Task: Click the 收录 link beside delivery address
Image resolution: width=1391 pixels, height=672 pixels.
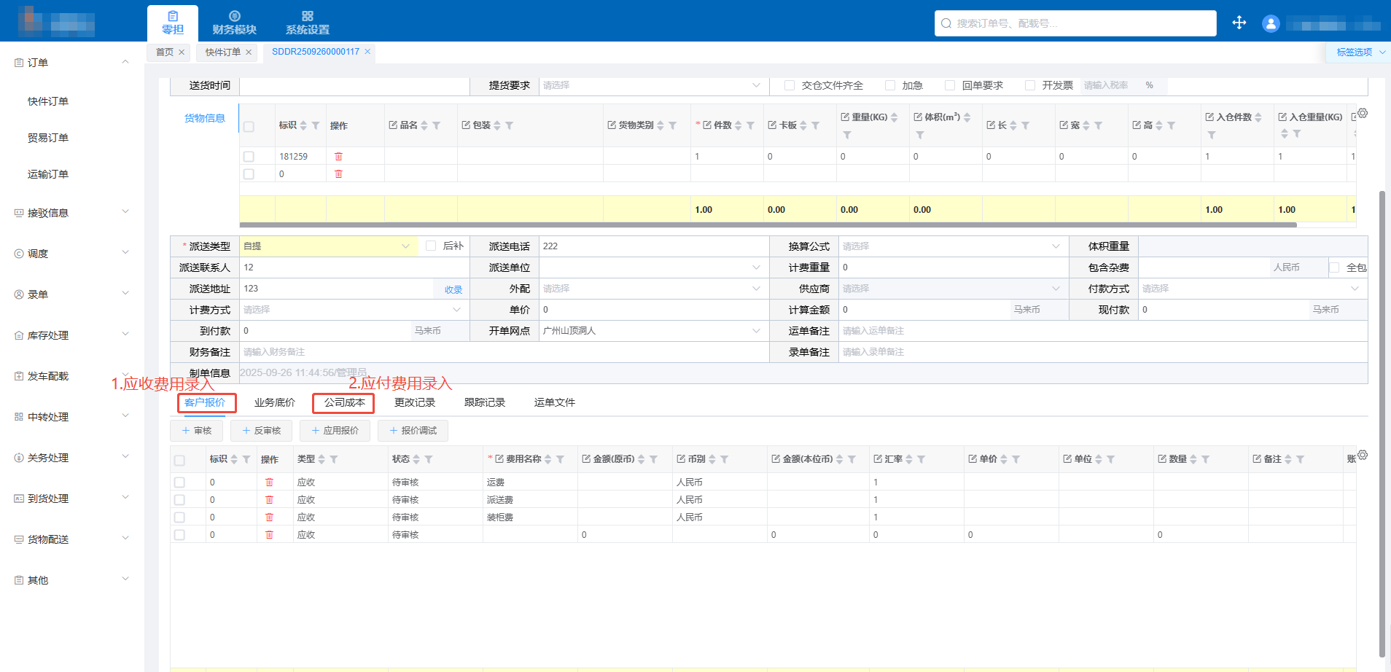Action: pos(453,289)
